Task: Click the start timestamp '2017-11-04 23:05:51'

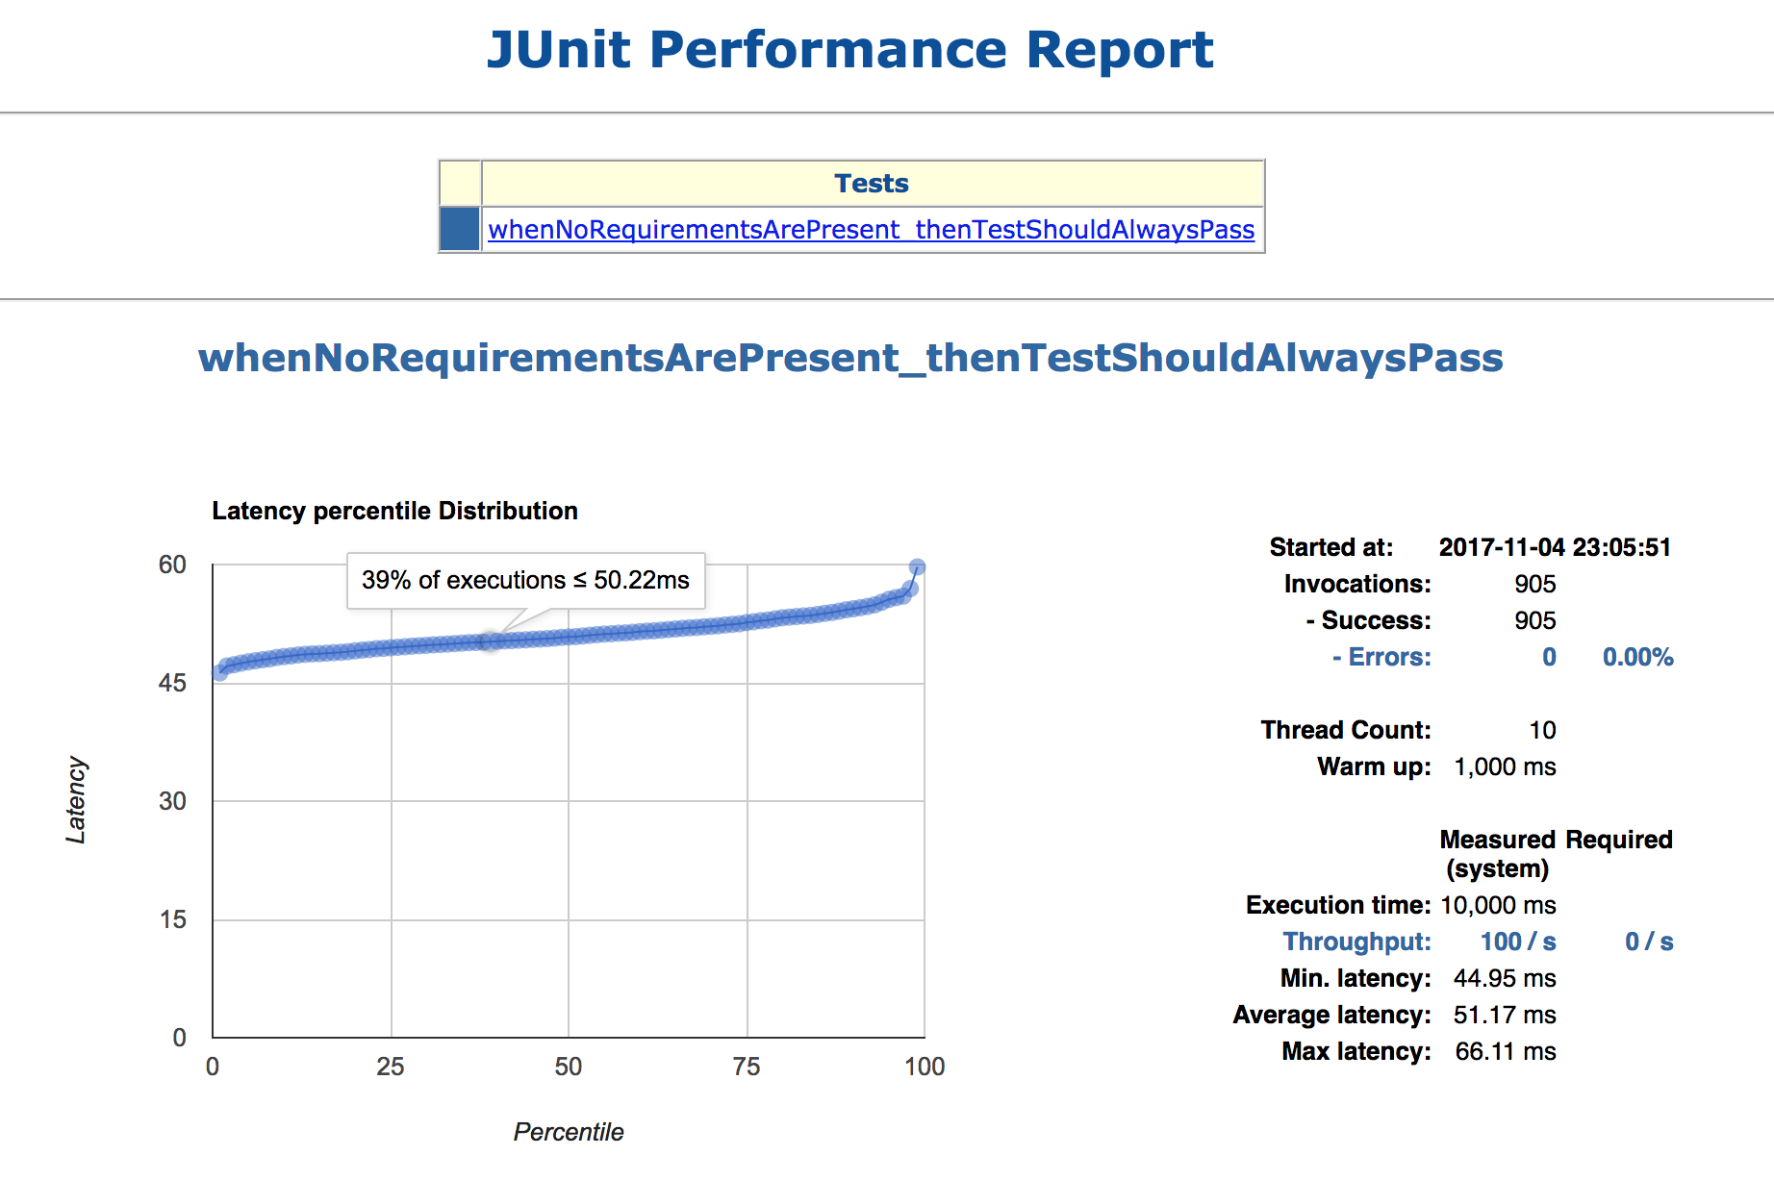Action: coord(1555,547)
